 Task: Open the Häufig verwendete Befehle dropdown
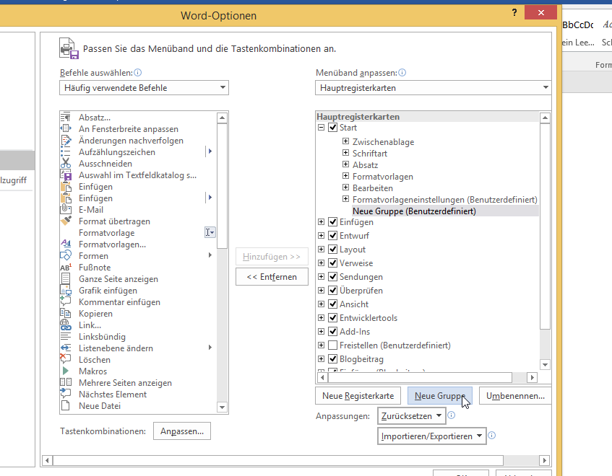pyautogui.click(x=144, y=88)
